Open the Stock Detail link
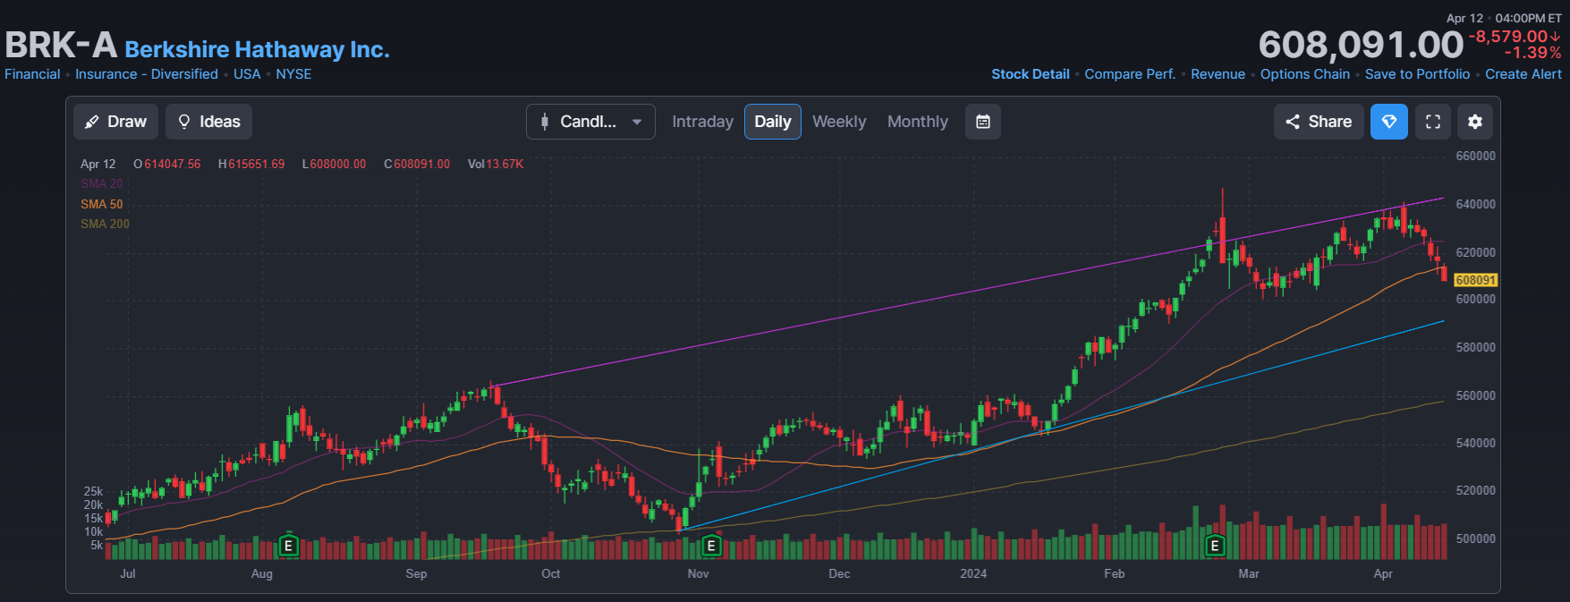The width and height of the screenshot is (1570, 602). click(1031, 74)
